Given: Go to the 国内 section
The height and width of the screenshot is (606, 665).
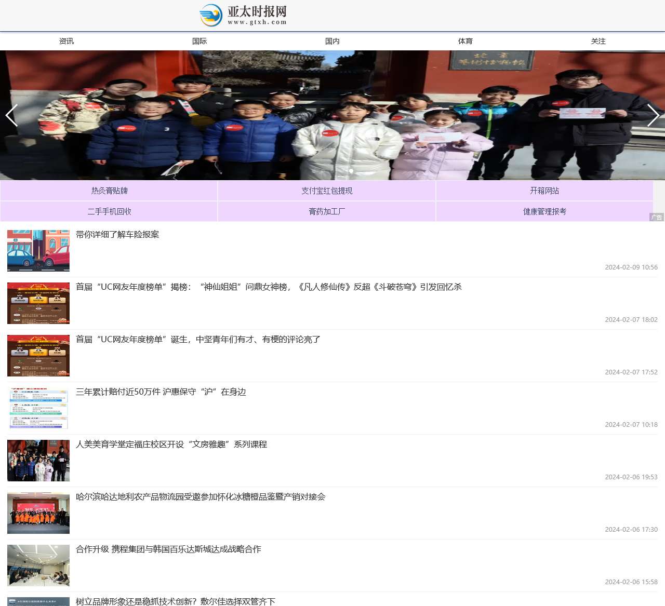Looking at the screenshot, I should [x=332, y=41].
